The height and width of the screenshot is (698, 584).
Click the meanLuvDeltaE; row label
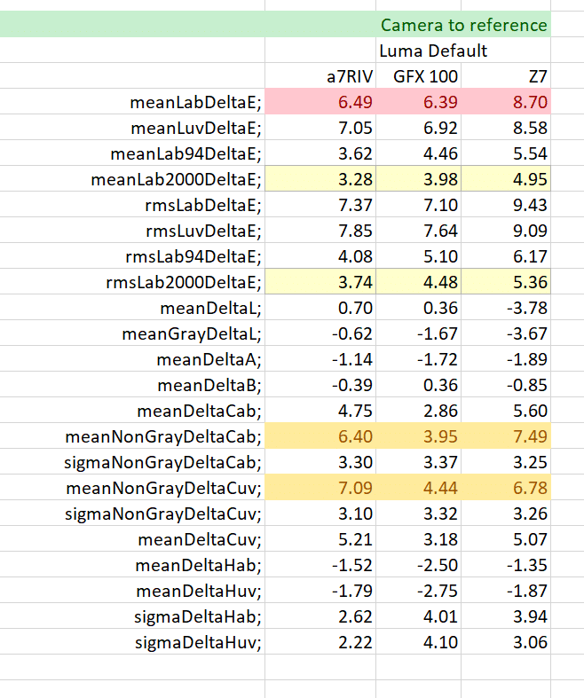[x=196, y=128]
